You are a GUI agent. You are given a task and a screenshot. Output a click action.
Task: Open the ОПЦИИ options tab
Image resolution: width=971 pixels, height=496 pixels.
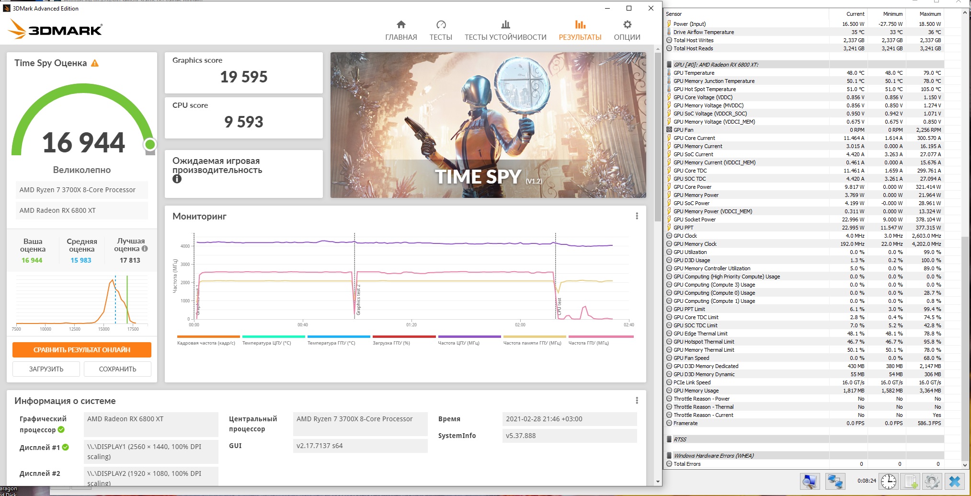coord(627,30)
